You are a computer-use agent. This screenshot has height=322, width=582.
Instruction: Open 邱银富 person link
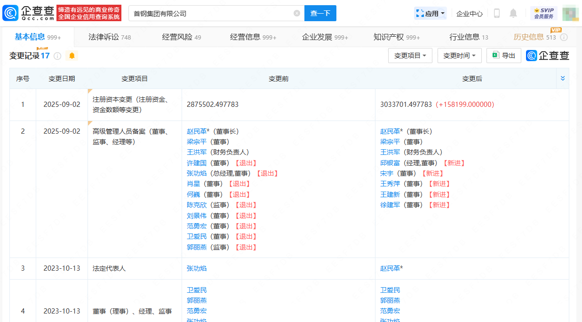click(x=390, y=163)
